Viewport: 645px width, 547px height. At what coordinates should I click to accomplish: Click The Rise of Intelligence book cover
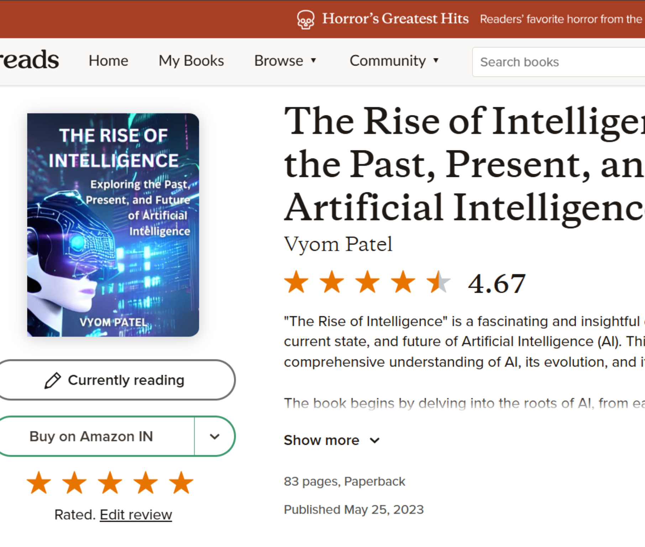[113, 225]
